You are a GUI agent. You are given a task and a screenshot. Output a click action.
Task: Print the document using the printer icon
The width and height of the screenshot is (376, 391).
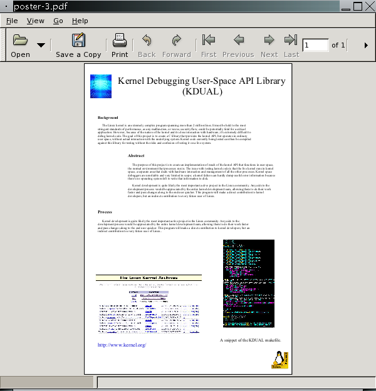120,40
